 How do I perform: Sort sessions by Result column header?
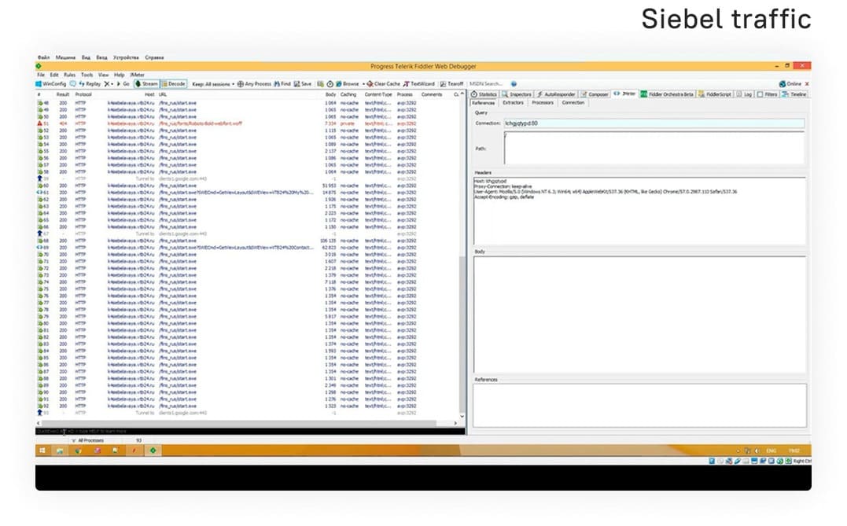(x=63, y=94)
